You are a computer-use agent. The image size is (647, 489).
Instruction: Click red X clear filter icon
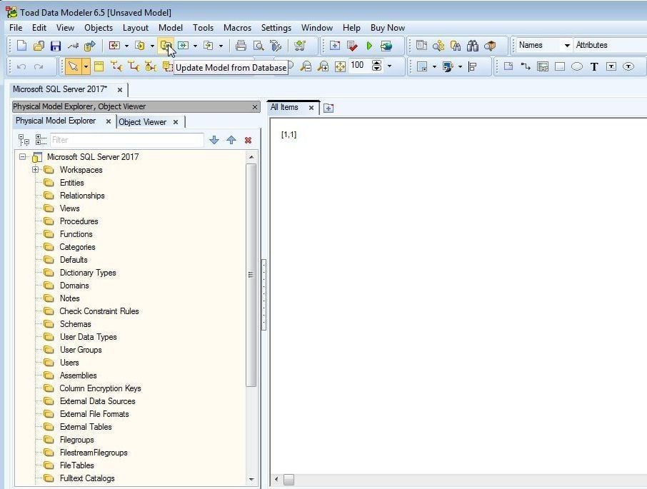pos(248,140)
